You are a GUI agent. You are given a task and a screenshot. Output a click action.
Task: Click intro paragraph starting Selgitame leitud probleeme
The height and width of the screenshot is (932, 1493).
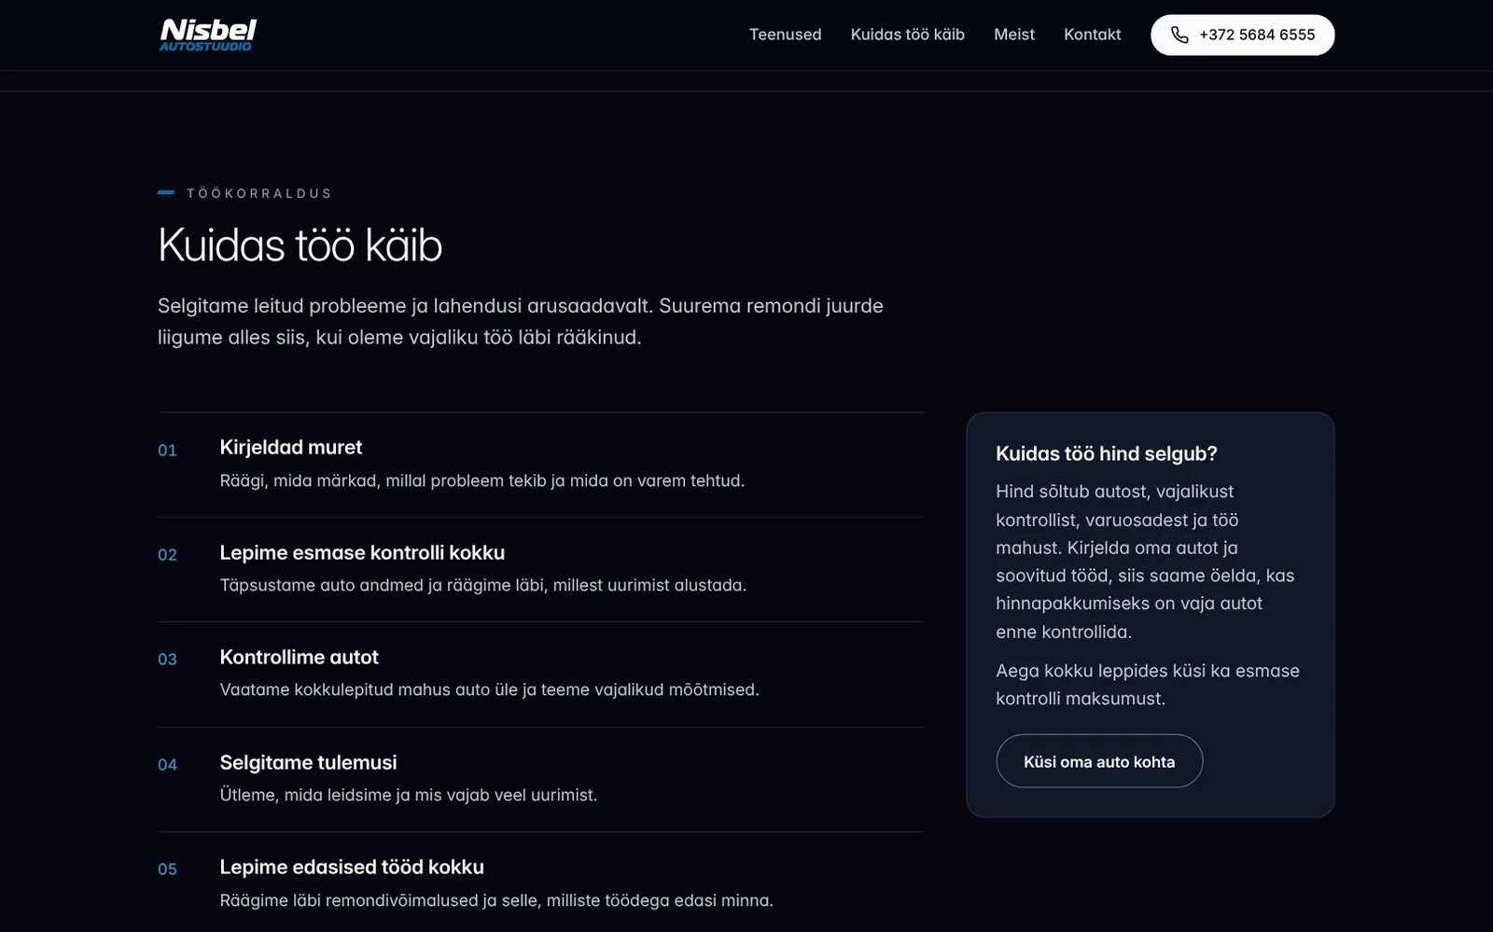tap(520, 322)
